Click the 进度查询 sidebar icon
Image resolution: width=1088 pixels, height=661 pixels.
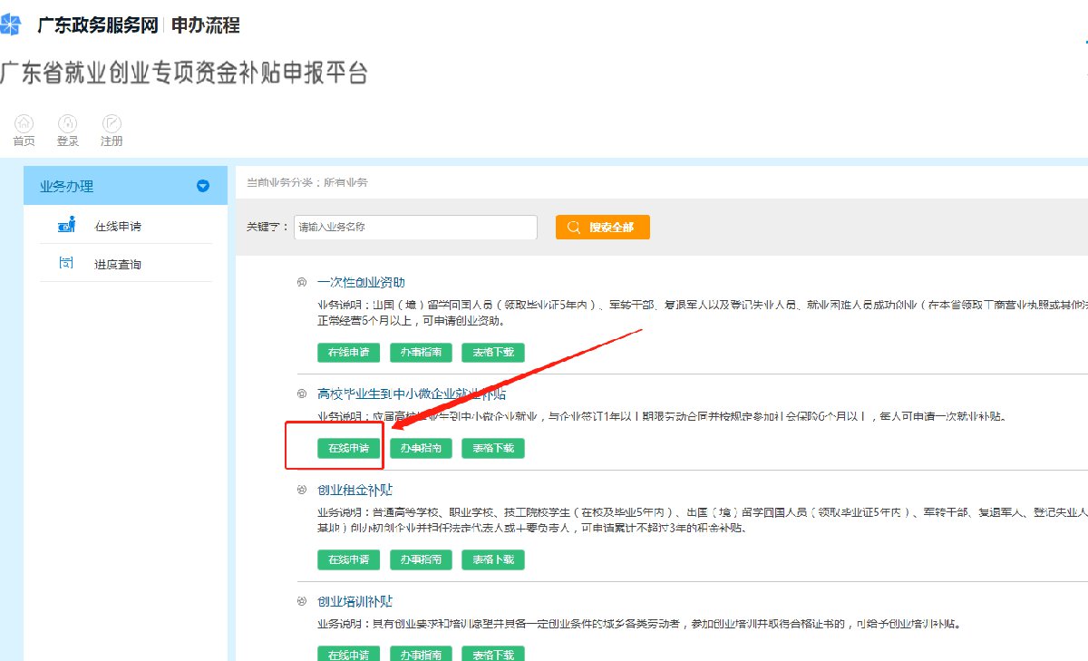[66, 264]
